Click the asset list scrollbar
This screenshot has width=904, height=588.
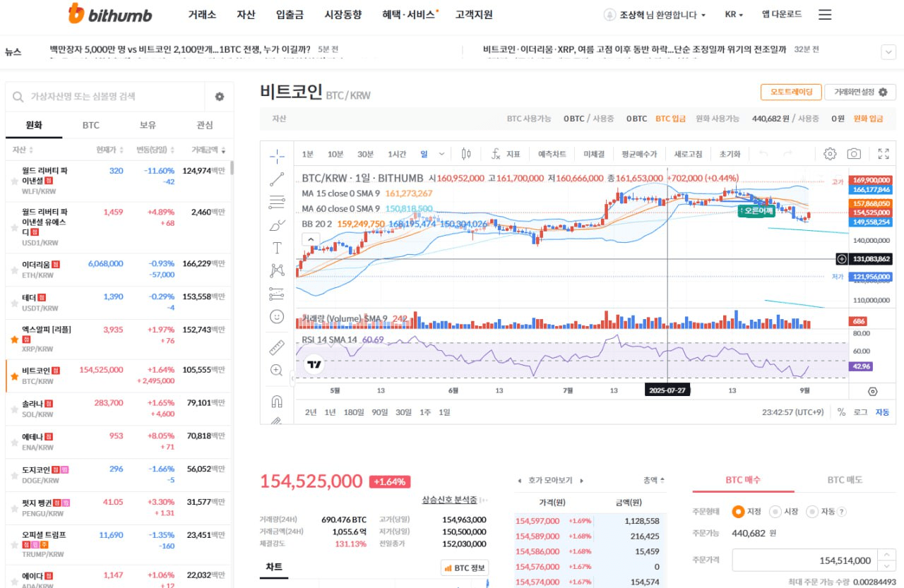232,167
